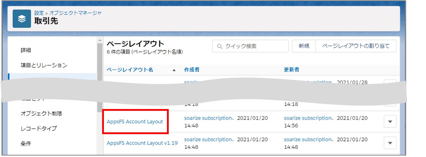
Task: Click the 6 件の項目 count text
Action: 145,52
